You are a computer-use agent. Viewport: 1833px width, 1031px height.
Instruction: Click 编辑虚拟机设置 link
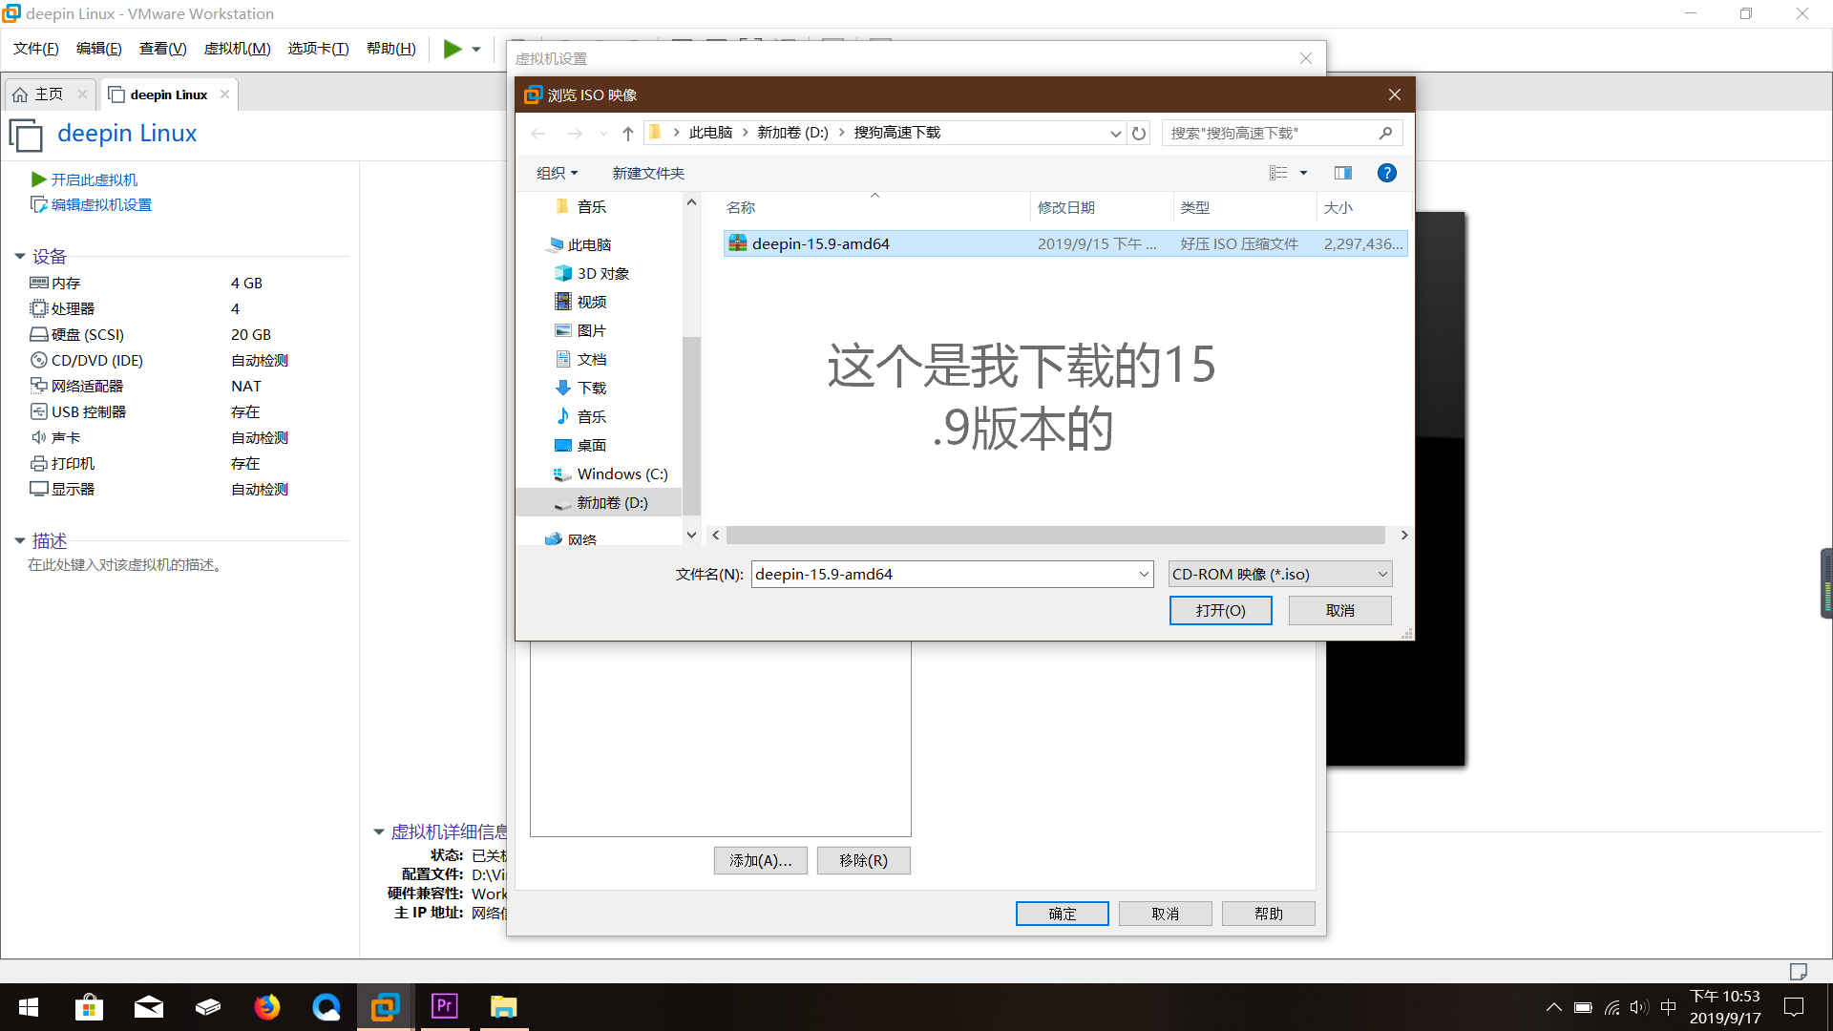point(101,204)
